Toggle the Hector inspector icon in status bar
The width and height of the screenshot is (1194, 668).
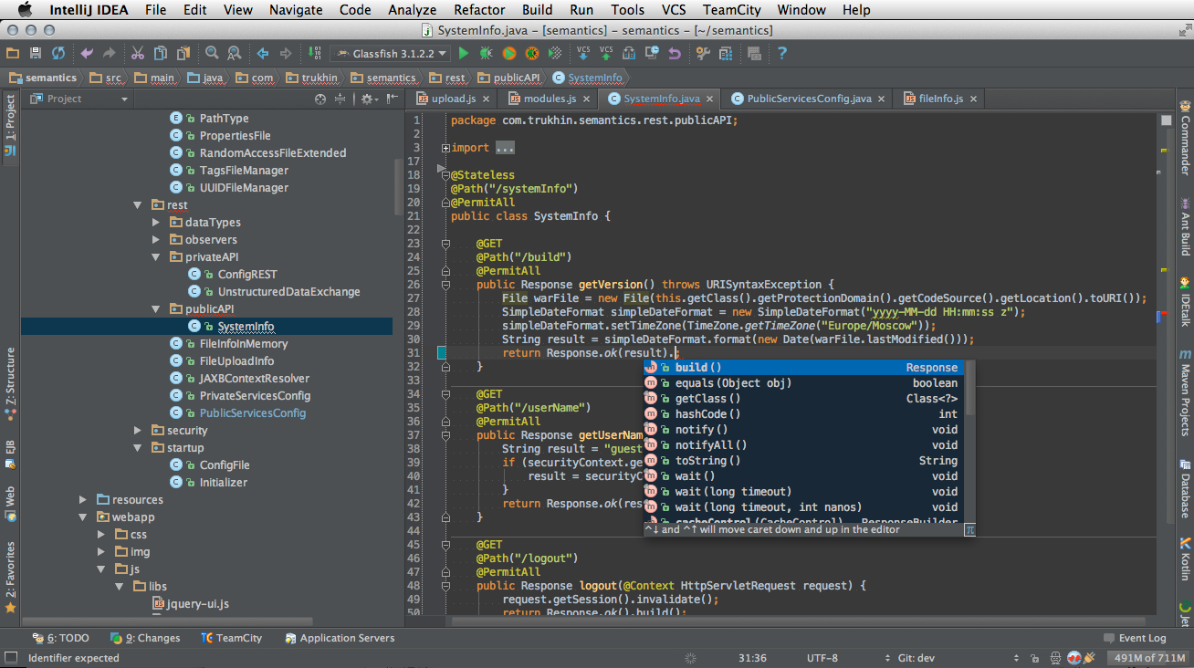[1055, 658]
